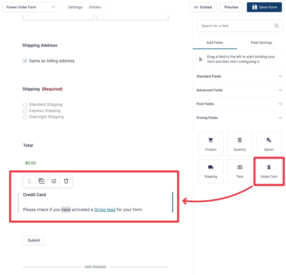Choose Overnight Shipping
Screen dimensions: 286x275
pyautogui.click(x=25, y=117)
